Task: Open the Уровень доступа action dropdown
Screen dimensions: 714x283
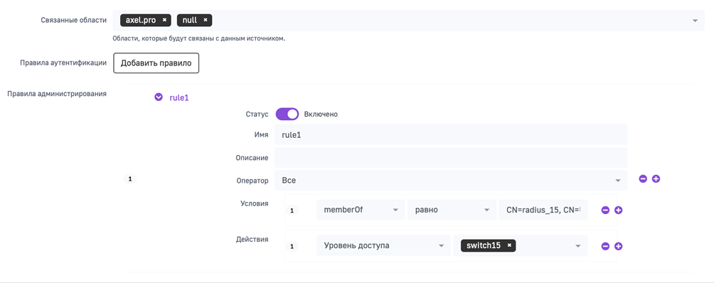Action: pyautogui.click(x=383, y=246)
